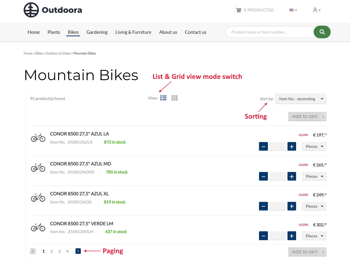Decrease quantity for CONOR 8500 VERDE LM
This screenshot has width=350, height=263.
tap(263, 236)
